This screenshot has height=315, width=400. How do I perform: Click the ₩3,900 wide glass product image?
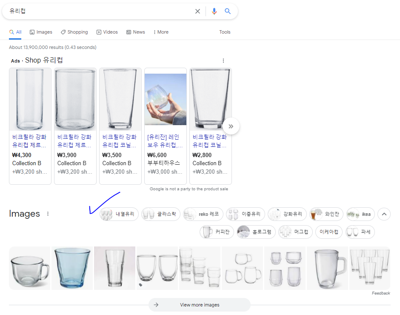75,99
